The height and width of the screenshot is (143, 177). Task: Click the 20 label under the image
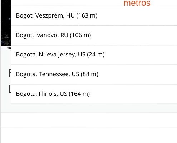point(9,48)
